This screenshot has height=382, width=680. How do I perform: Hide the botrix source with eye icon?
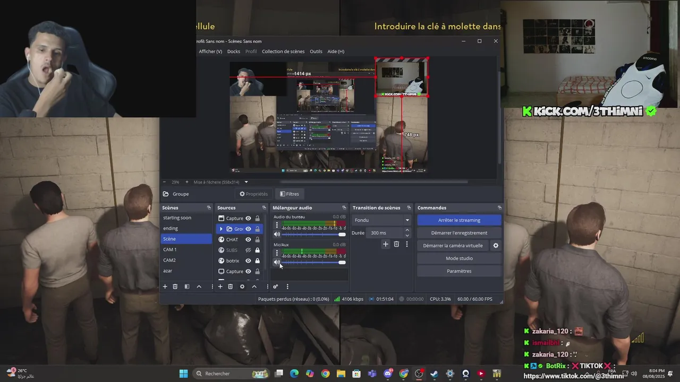248,261
